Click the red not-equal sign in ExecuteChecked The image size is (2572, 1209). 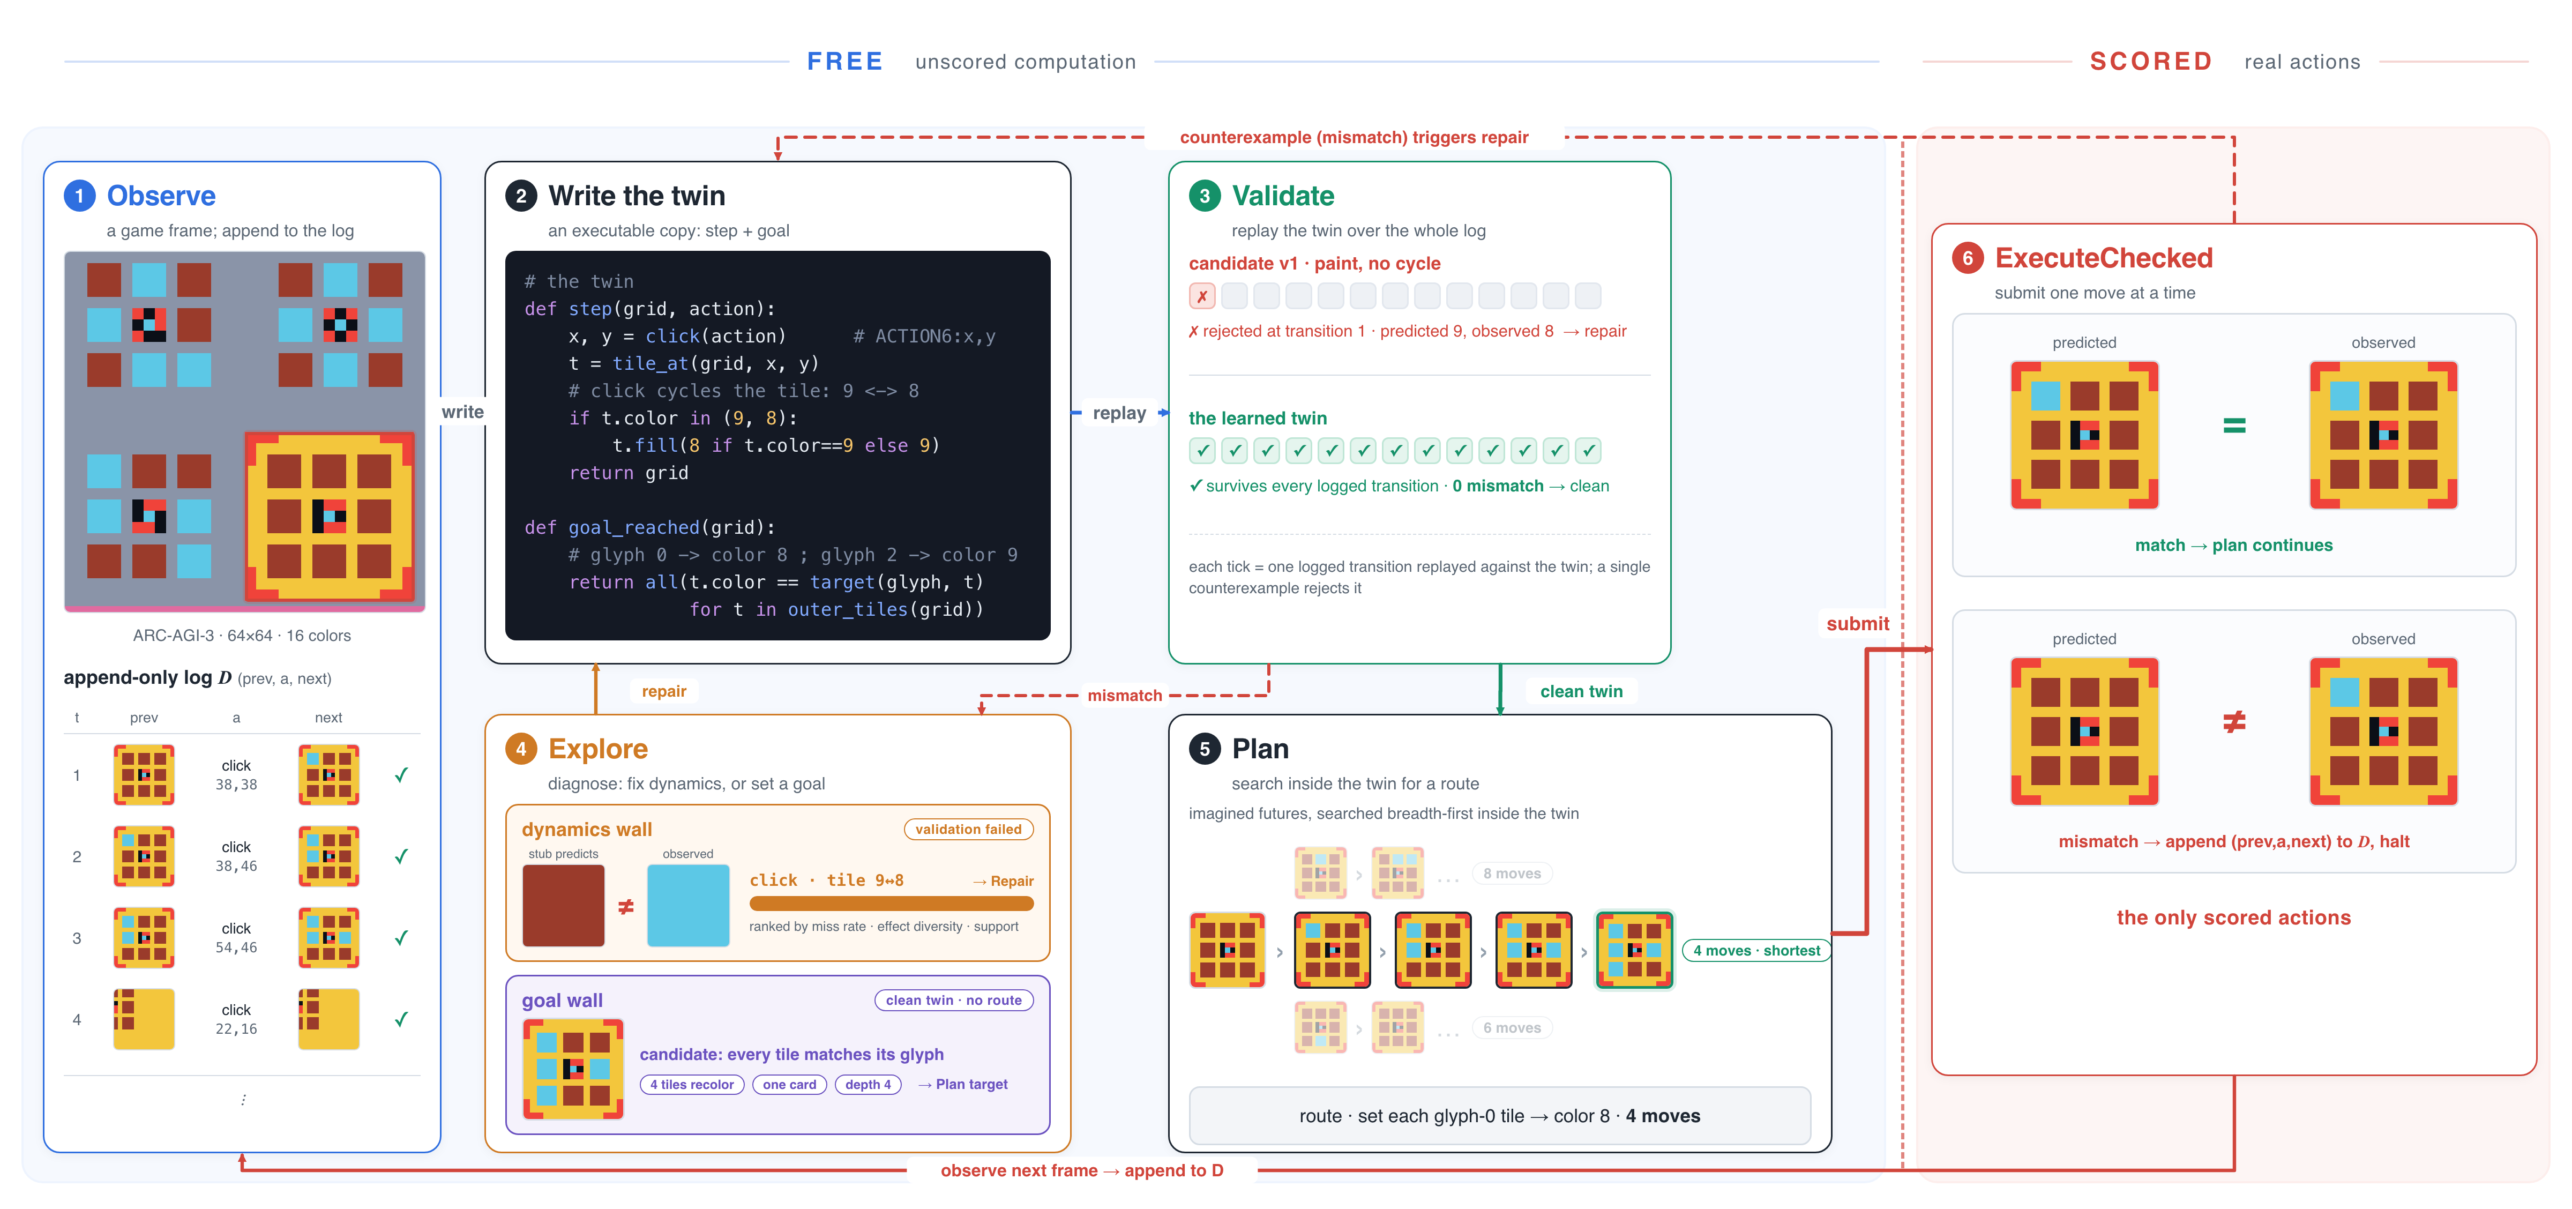2234,722
